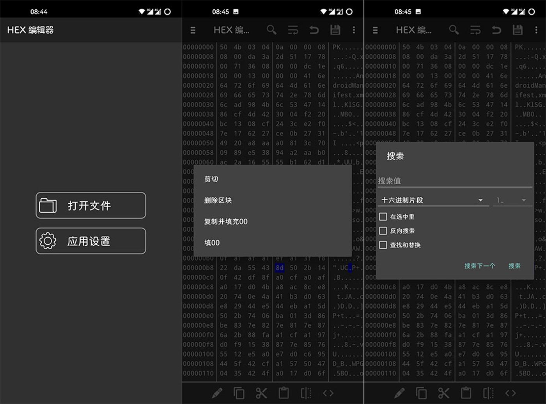Click the save floppy disk icon in middle screen
This screenshot has width=546, height=404.
(x=335, y=30)
